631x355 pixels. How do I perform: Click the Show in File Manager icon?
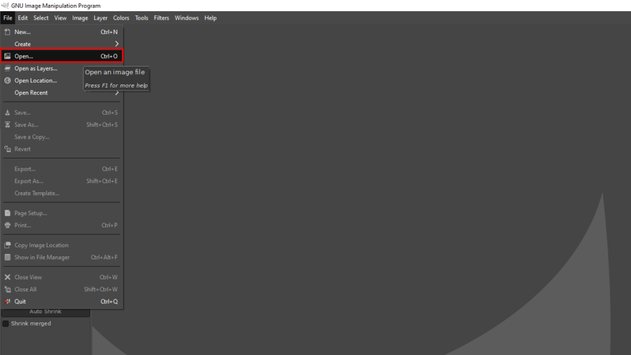click(x=7, y=257)
